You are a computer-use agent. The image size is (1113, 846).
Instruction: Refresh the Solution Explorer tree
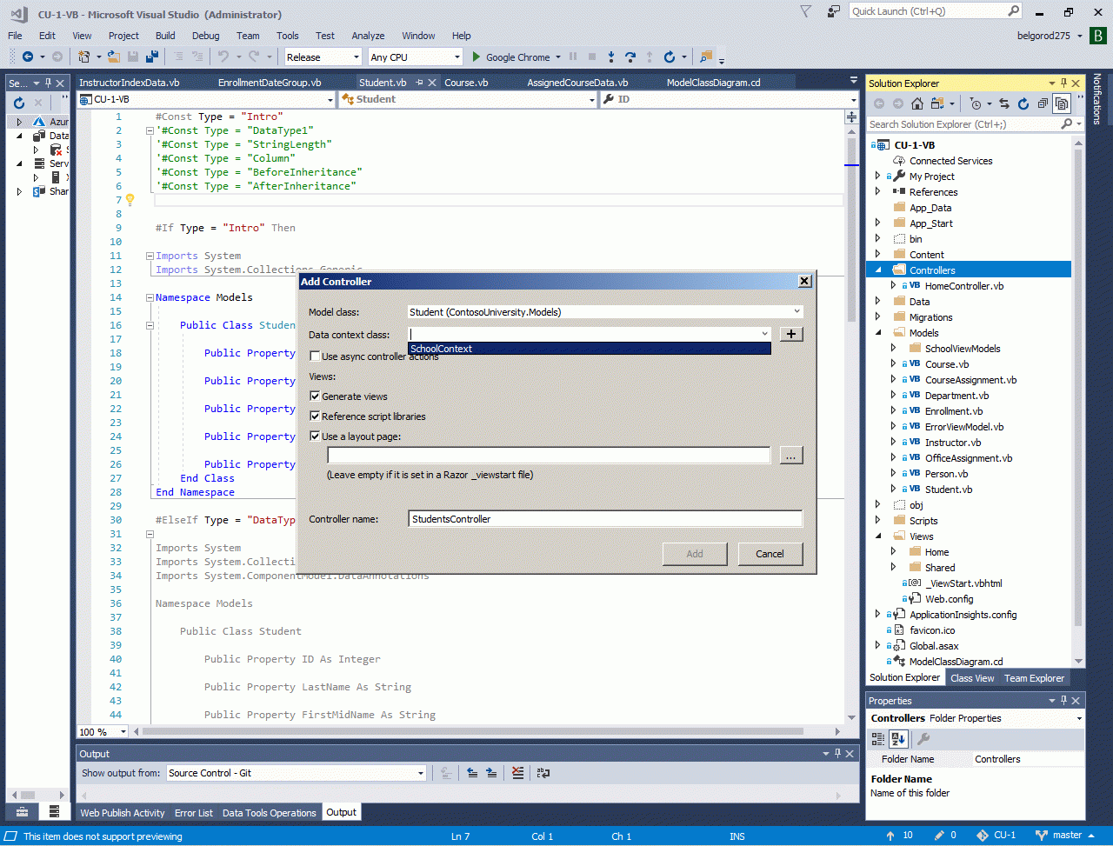coord(1023,103)
